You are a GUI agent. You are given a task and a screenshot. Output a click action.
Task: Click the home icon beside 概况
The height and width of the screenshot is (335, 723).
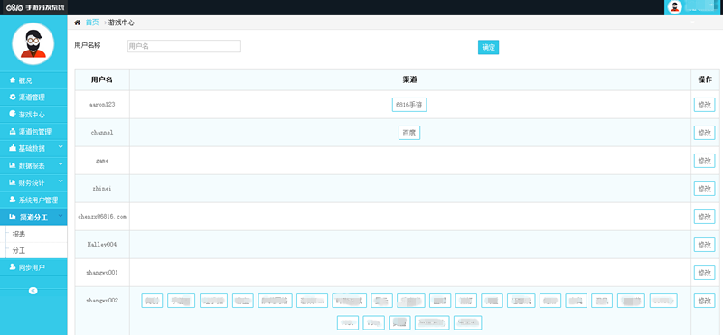(13, 80)
